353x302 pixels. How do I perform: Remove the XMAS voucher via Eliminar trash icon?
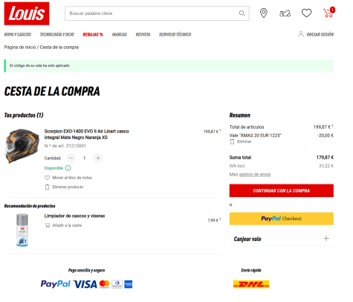(232, 141)
